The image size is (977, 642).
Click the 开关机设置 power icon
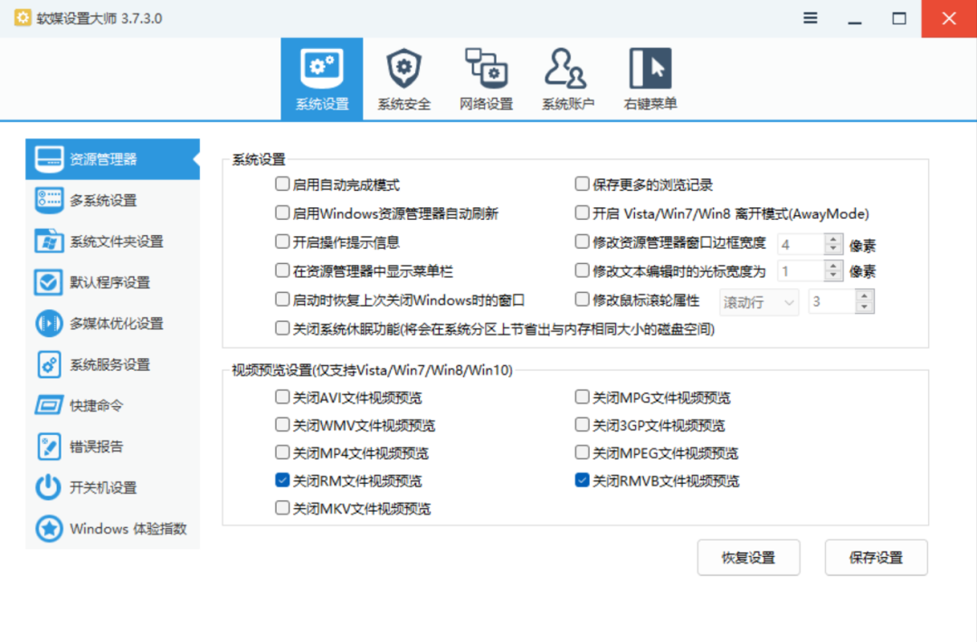(49, 487)
